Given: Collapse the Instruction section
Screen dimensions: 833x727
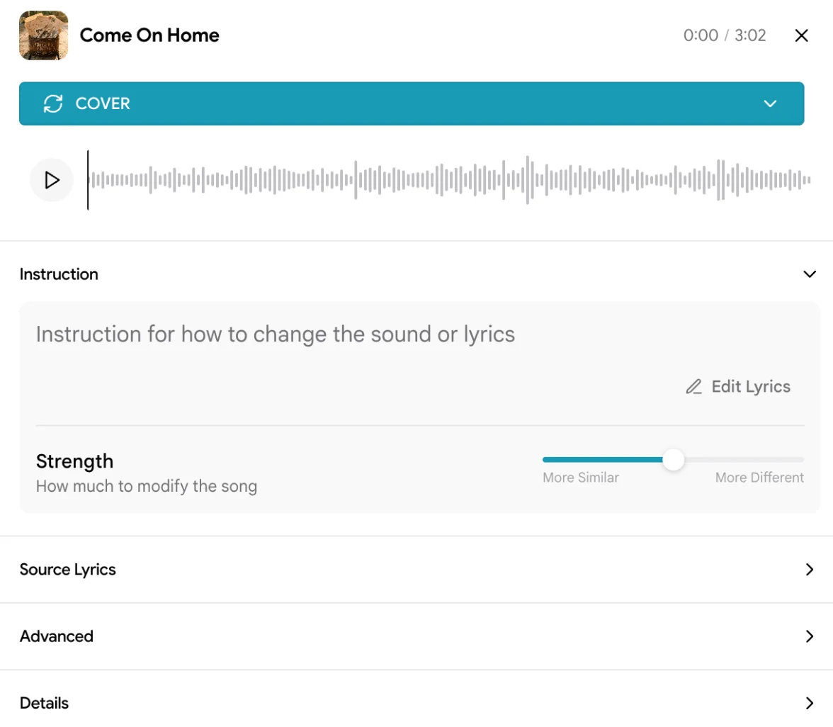Looking at the screenshot, I should pyautogui.click(x=809, y=274).
